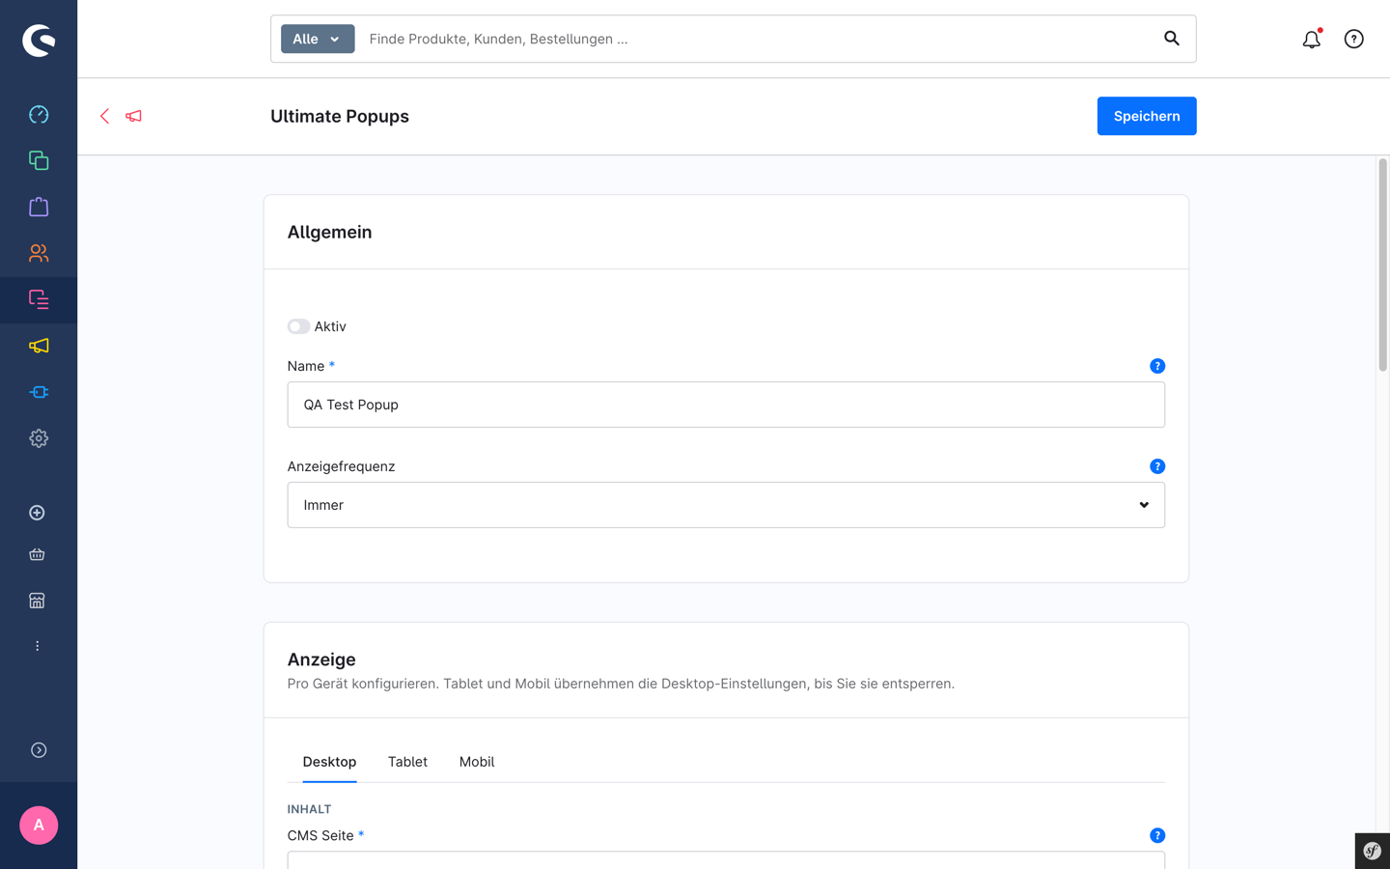Viewport: 1390px width, 869px height.
Task: Show help tooltip for Anzeigefrequenz
Action: [1157, 466]
